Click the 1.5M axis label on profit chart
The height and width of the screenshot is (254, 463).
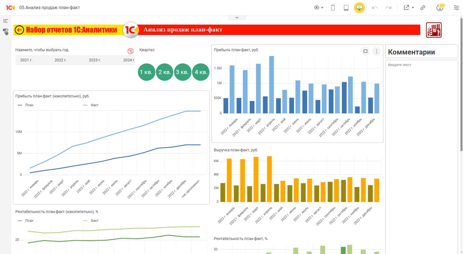point(218,68)
